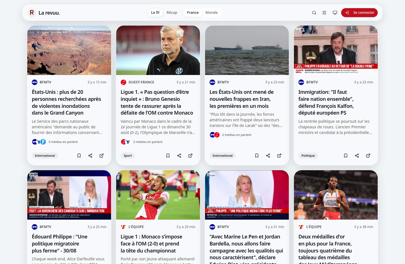Screen dimensions: 405x264
Task: Open François Kalfon article externally
Action: [368, 156]
